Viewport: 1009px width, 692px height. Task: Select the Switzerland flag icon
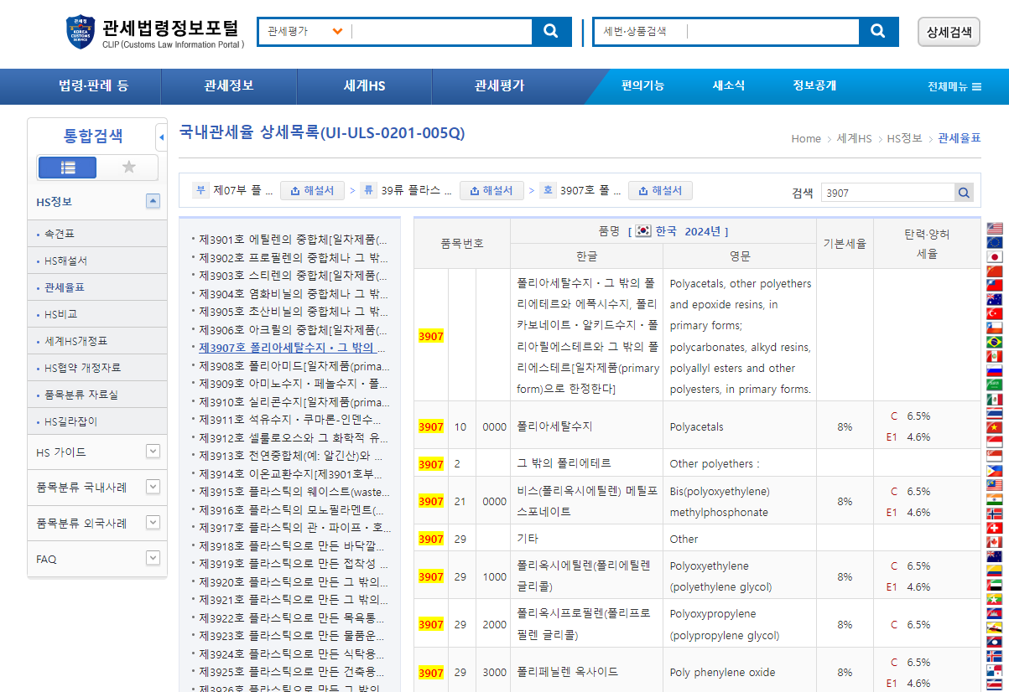pos(995,528)
